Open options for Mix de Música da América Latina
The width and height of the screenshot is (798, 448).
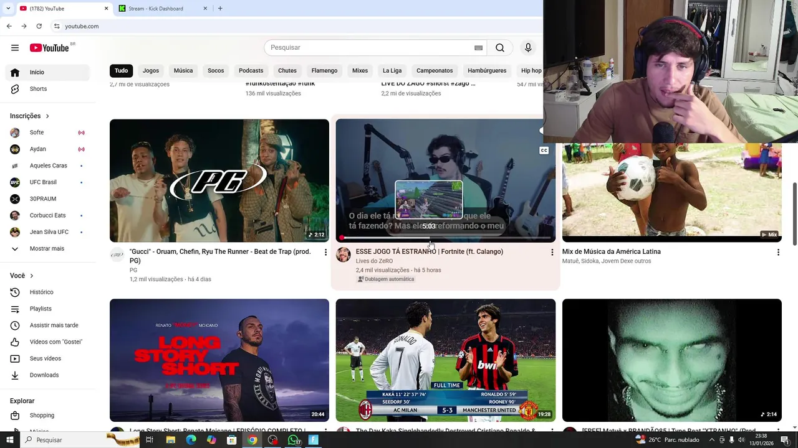tap(777, 252)
